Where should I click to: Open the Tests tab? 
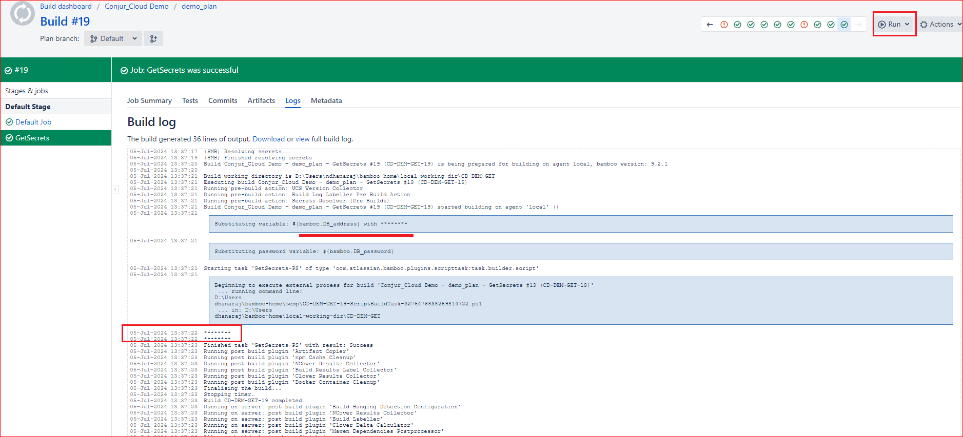[x=190, y=100]
